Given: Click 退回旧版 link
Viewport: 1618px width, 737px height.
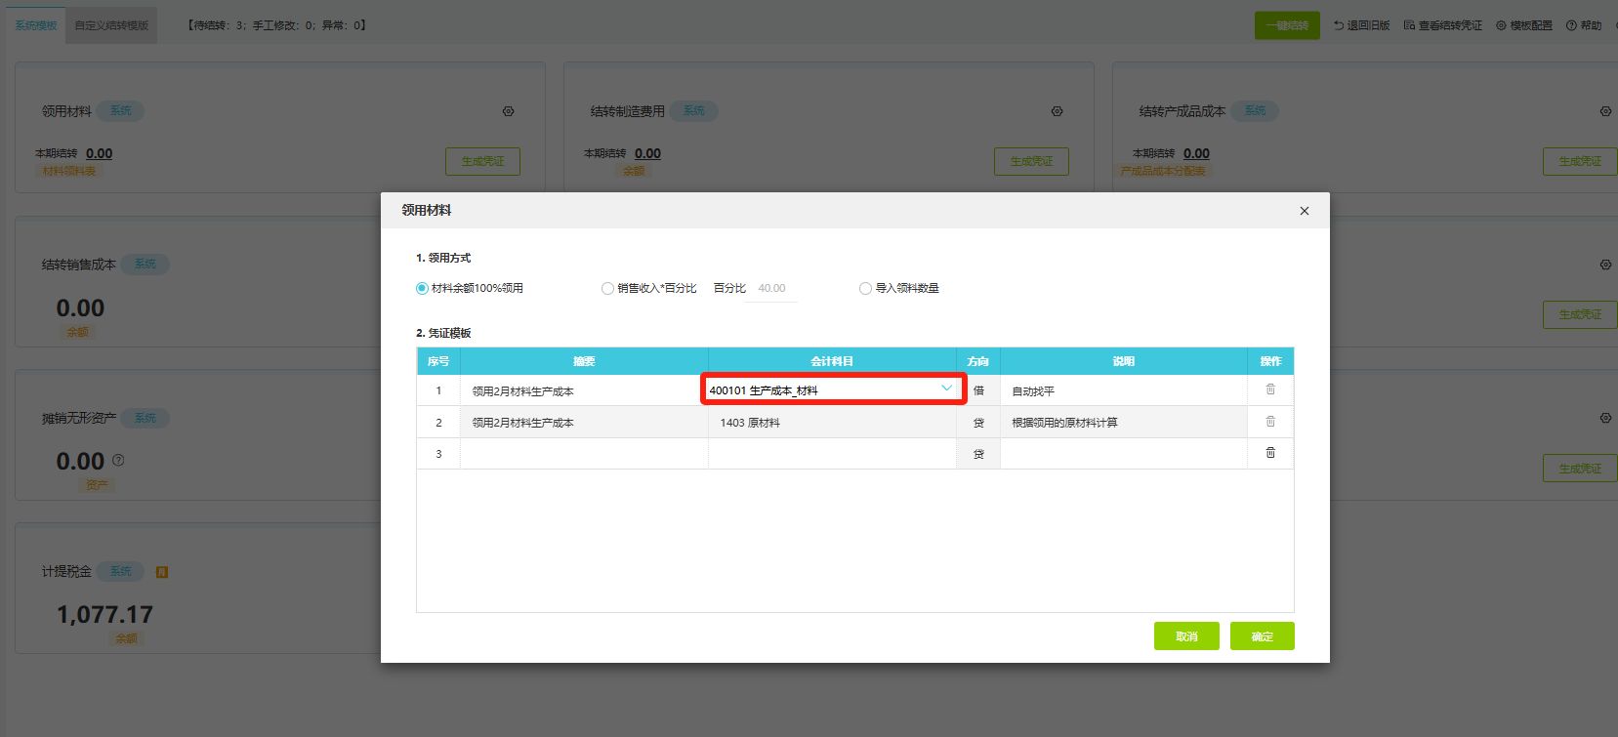Looking at the screenshot, I should point(1362,25).
